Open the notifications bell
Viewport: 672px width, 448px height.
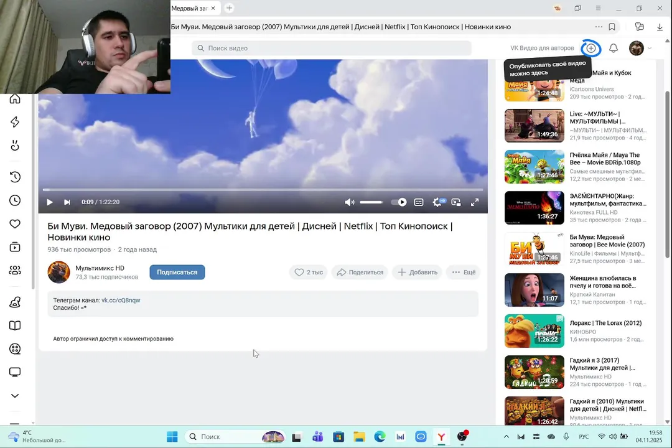(614, 48)
